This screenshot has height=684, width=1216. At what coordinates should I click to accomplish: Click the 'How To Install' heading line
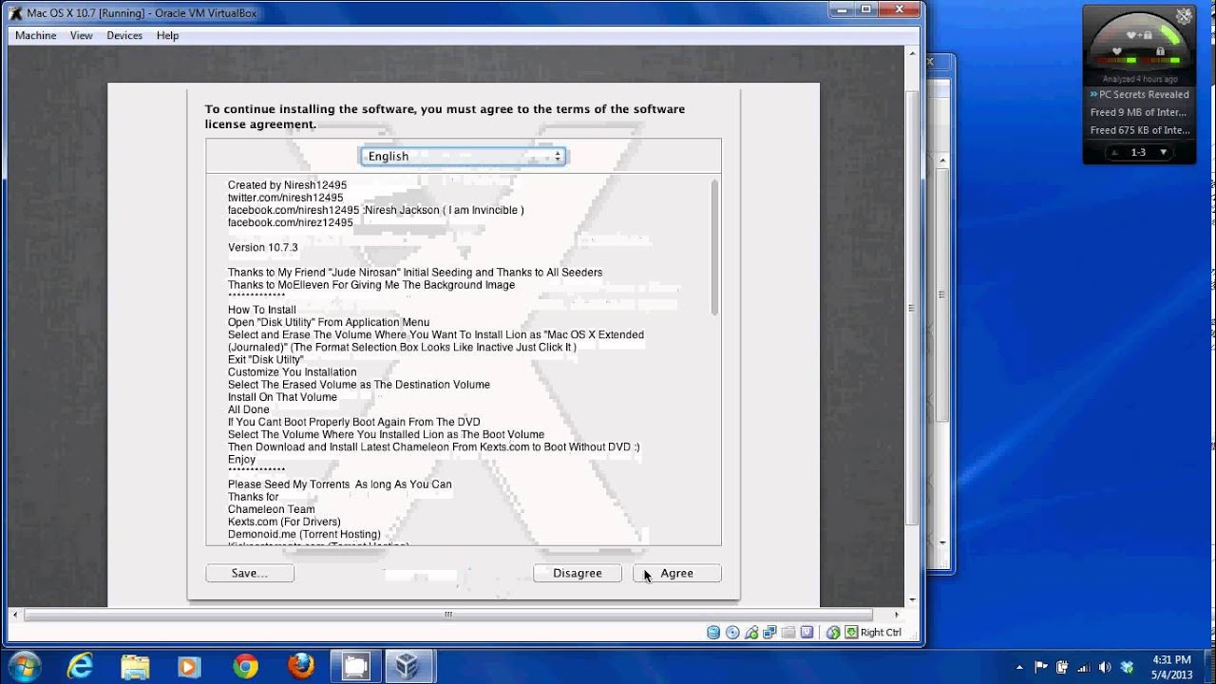click(x=261, y=310)
